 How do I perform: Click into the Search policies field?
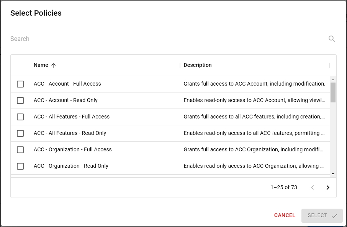169,39
